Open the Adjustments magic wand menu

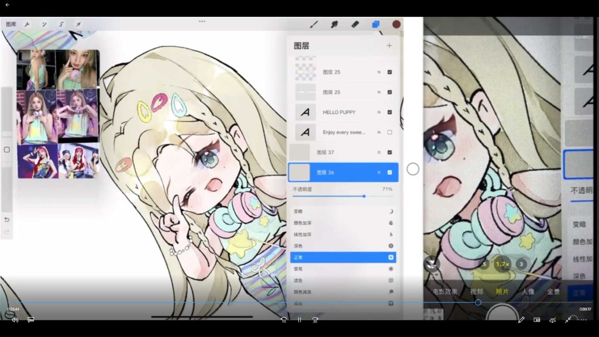pyautogui.click(x=44, y=25)
